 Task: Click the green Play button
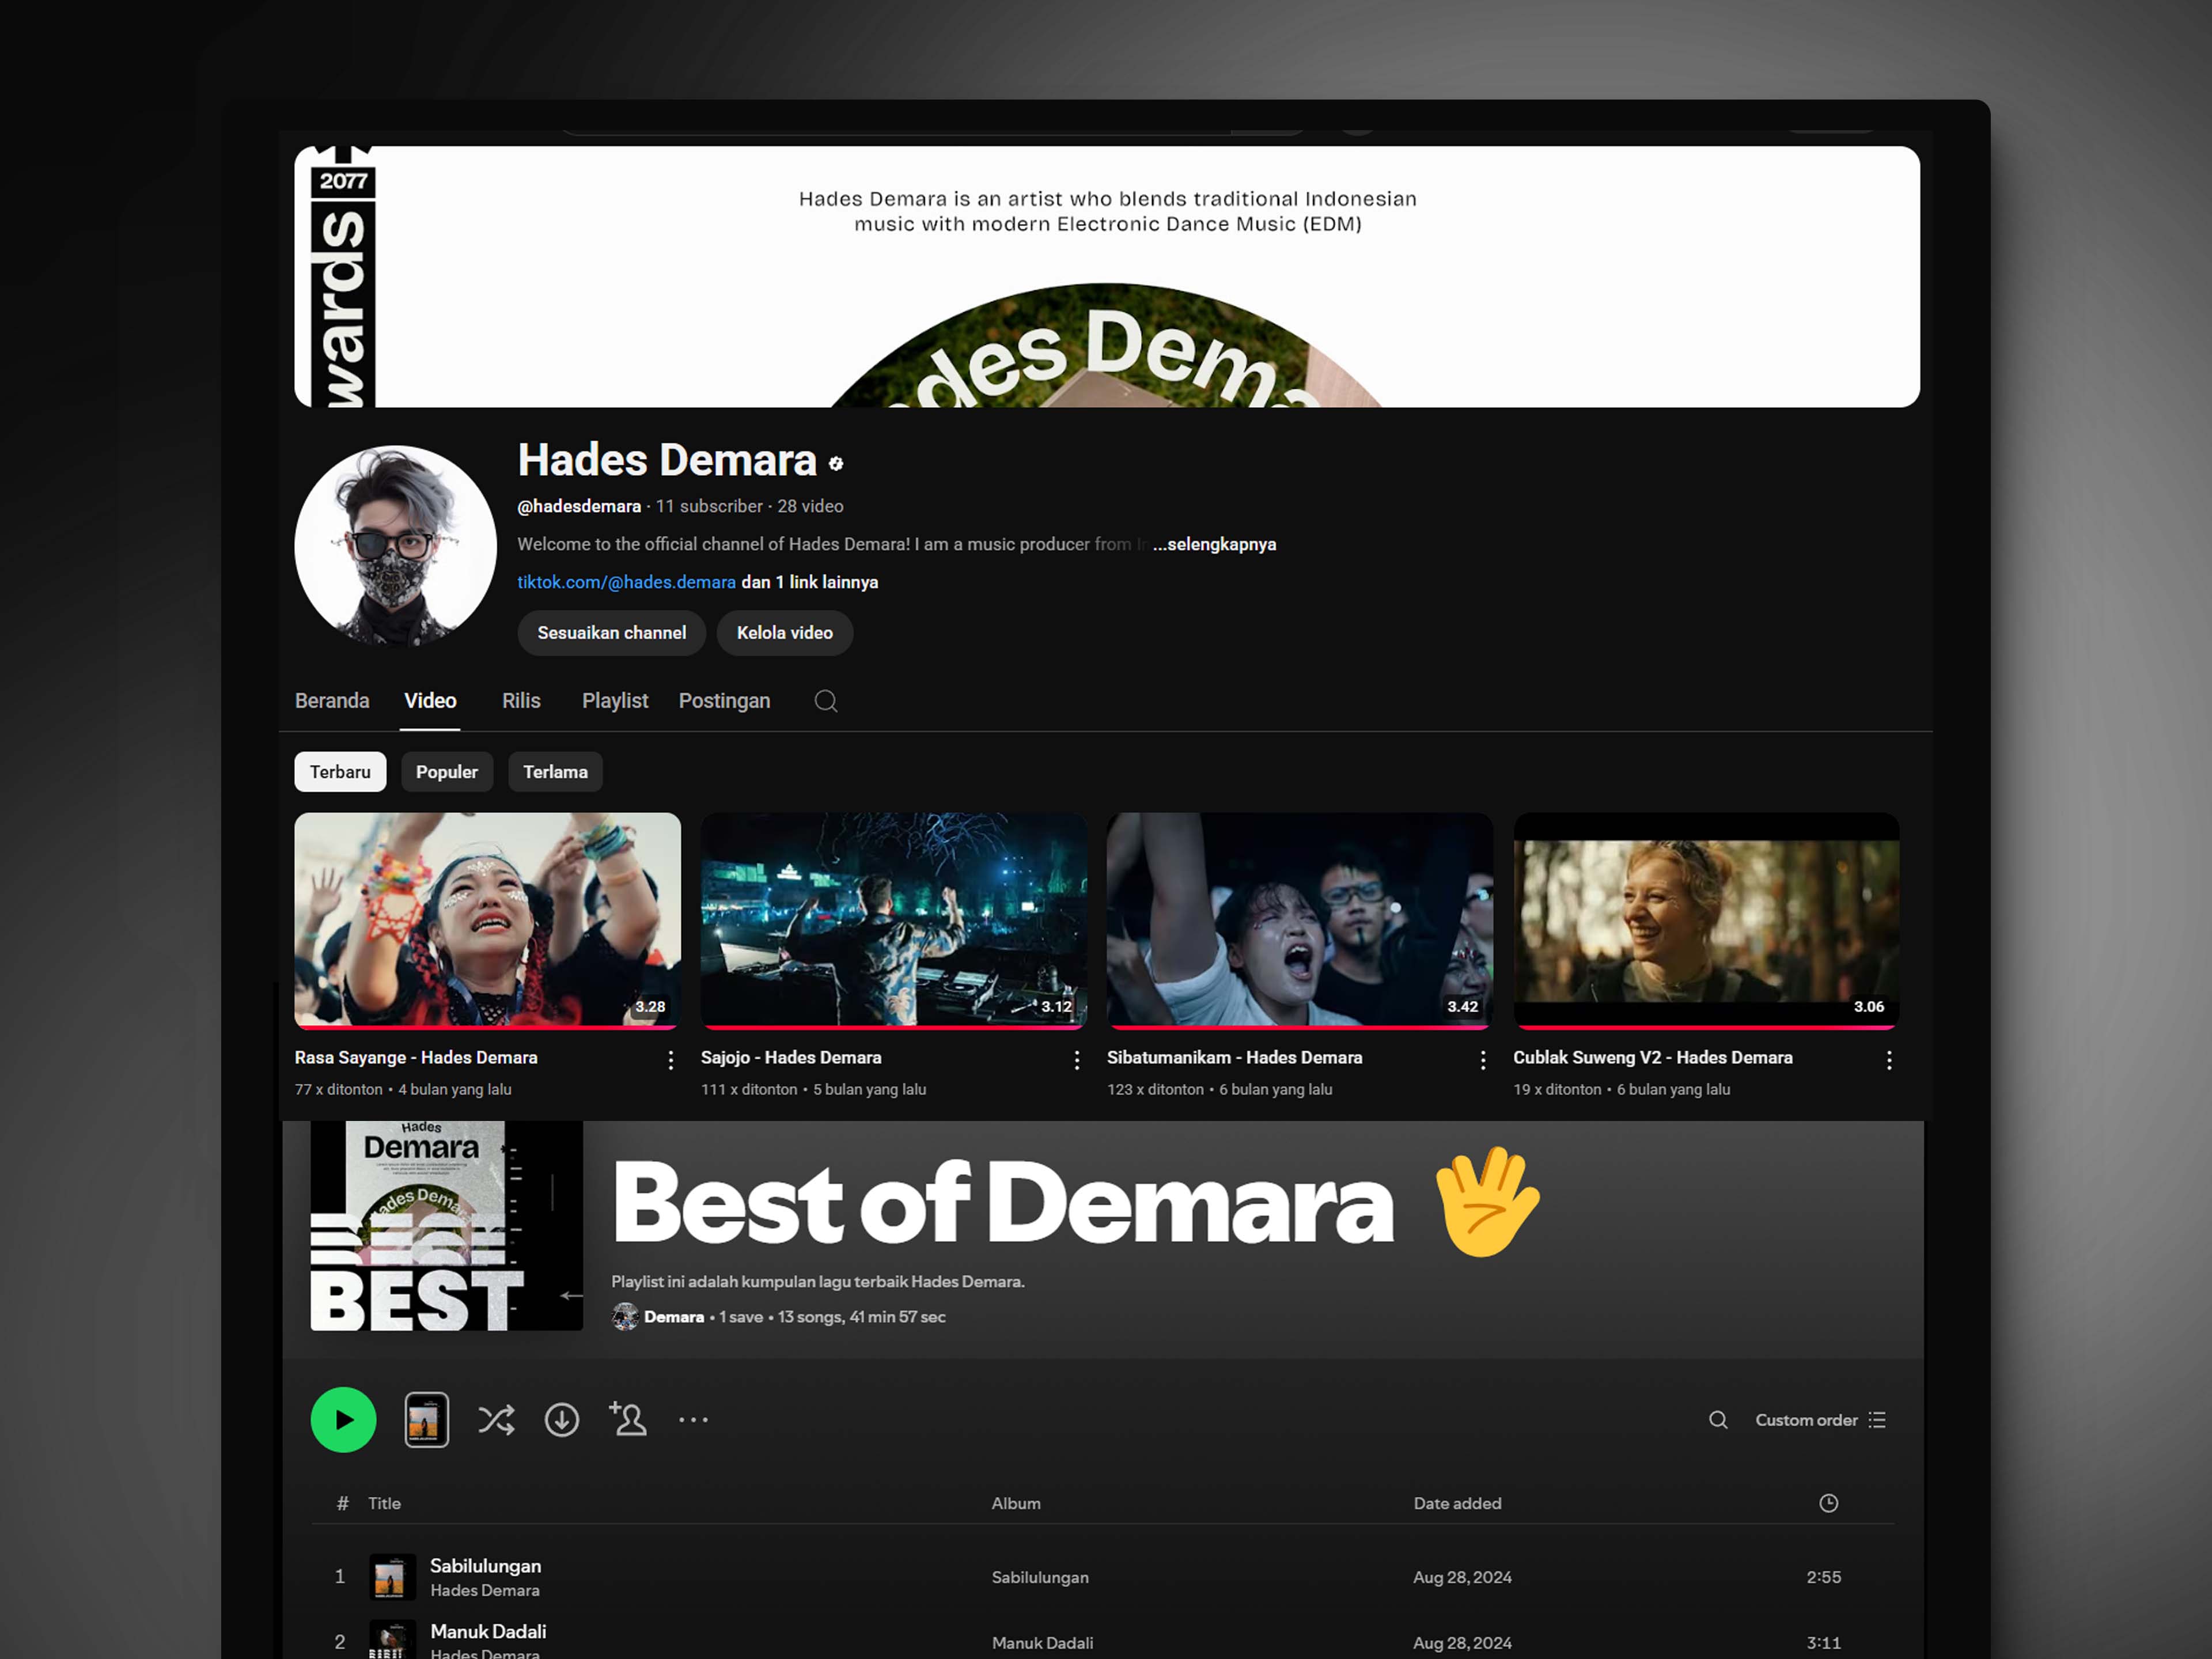[x=343, y=1419]
